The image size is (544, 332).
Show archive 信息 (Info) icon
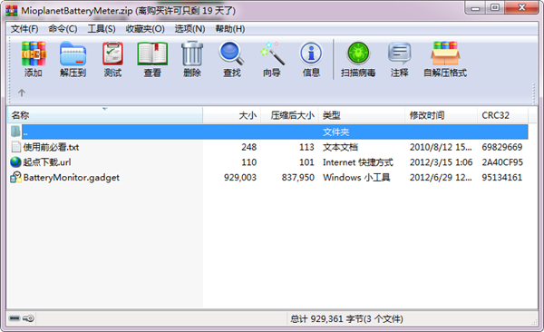[311, 54]
